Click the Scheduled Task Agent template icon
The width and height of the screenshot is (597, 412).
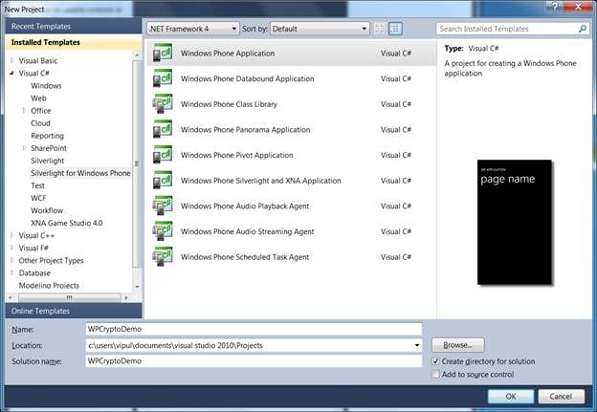click(163, 257)
